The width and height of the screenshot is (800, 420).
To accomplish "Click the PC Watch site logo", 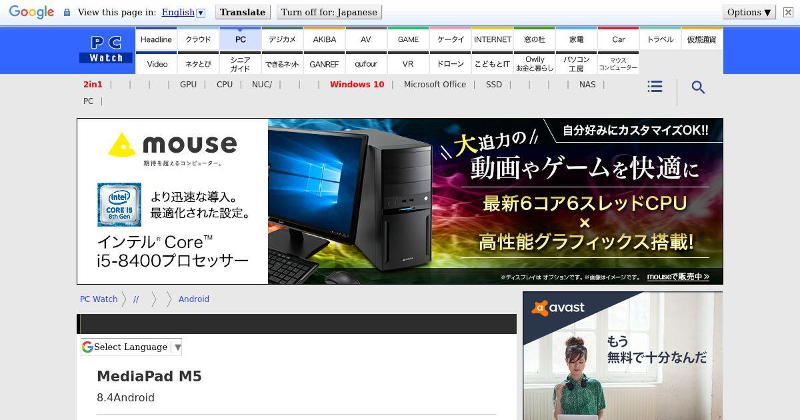I will (106, 50).
